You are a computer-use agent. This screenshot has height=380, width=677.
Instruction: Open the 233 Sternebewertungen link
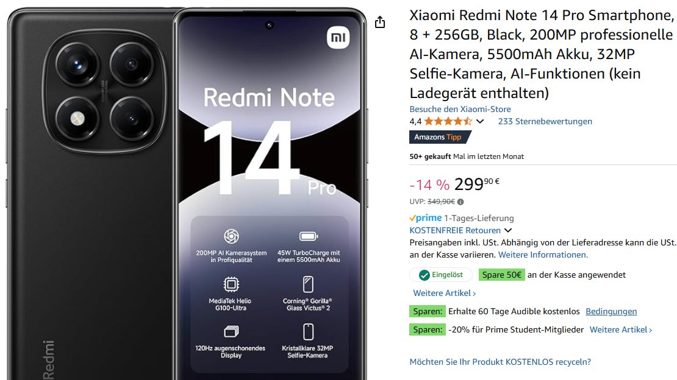[545, 122]
